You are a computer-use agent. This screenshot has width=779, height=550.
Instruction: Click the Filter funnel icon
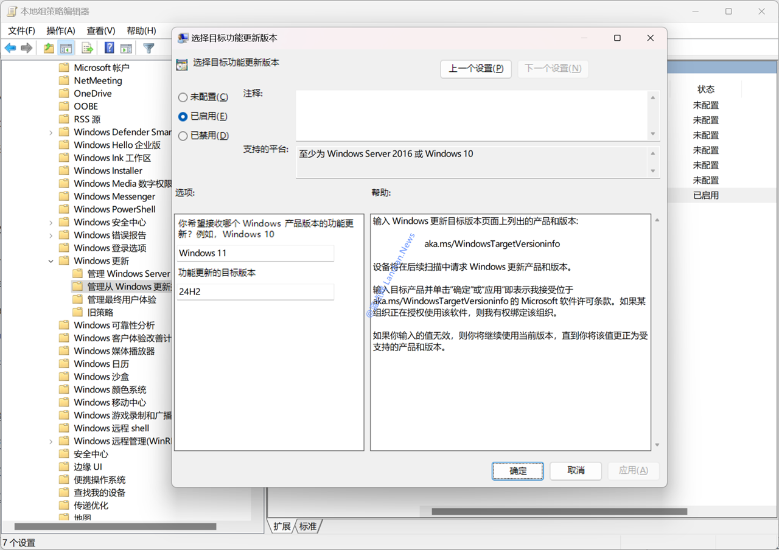148,48
